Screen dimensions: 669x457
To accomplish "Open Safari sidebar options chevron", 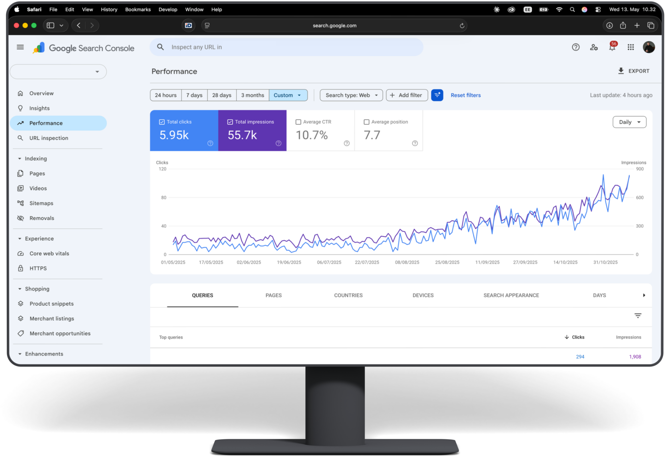I will coord(61,25).
